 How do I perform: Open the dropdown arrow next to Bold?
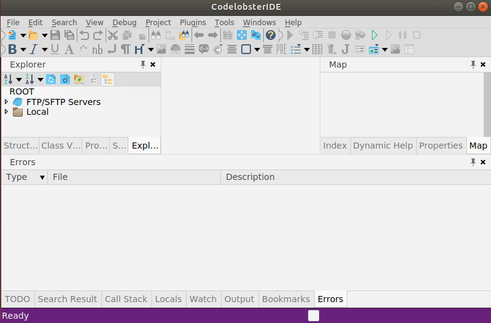click(23, 50)
